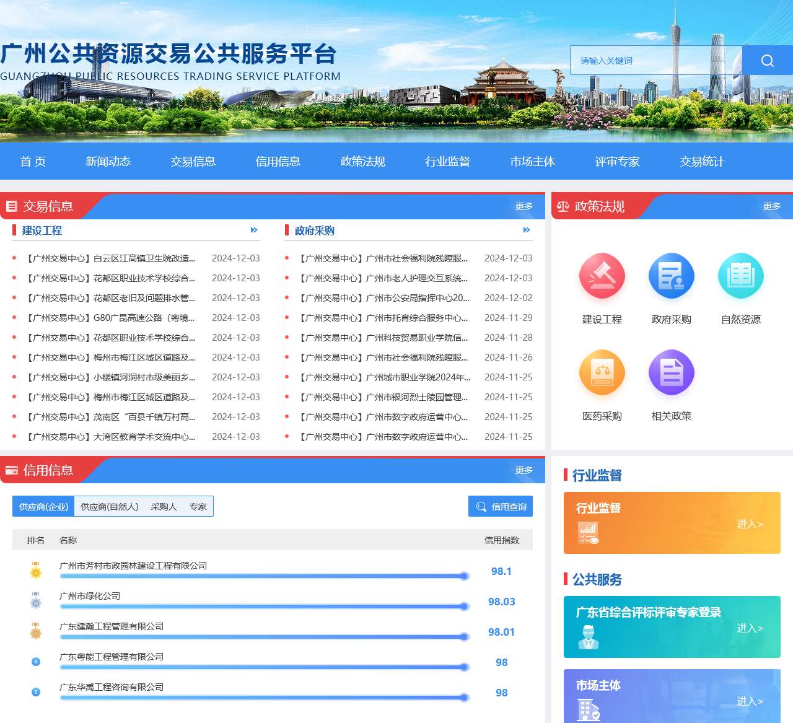Click the 相关政策 purple document icon

tap(671, 373)
